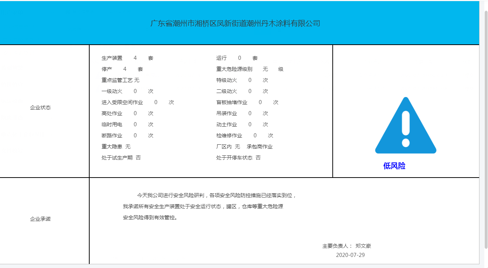Click the first commitment line 今天我公司进行安全风险研判
The image size is (488, 268).
(217, 196)
